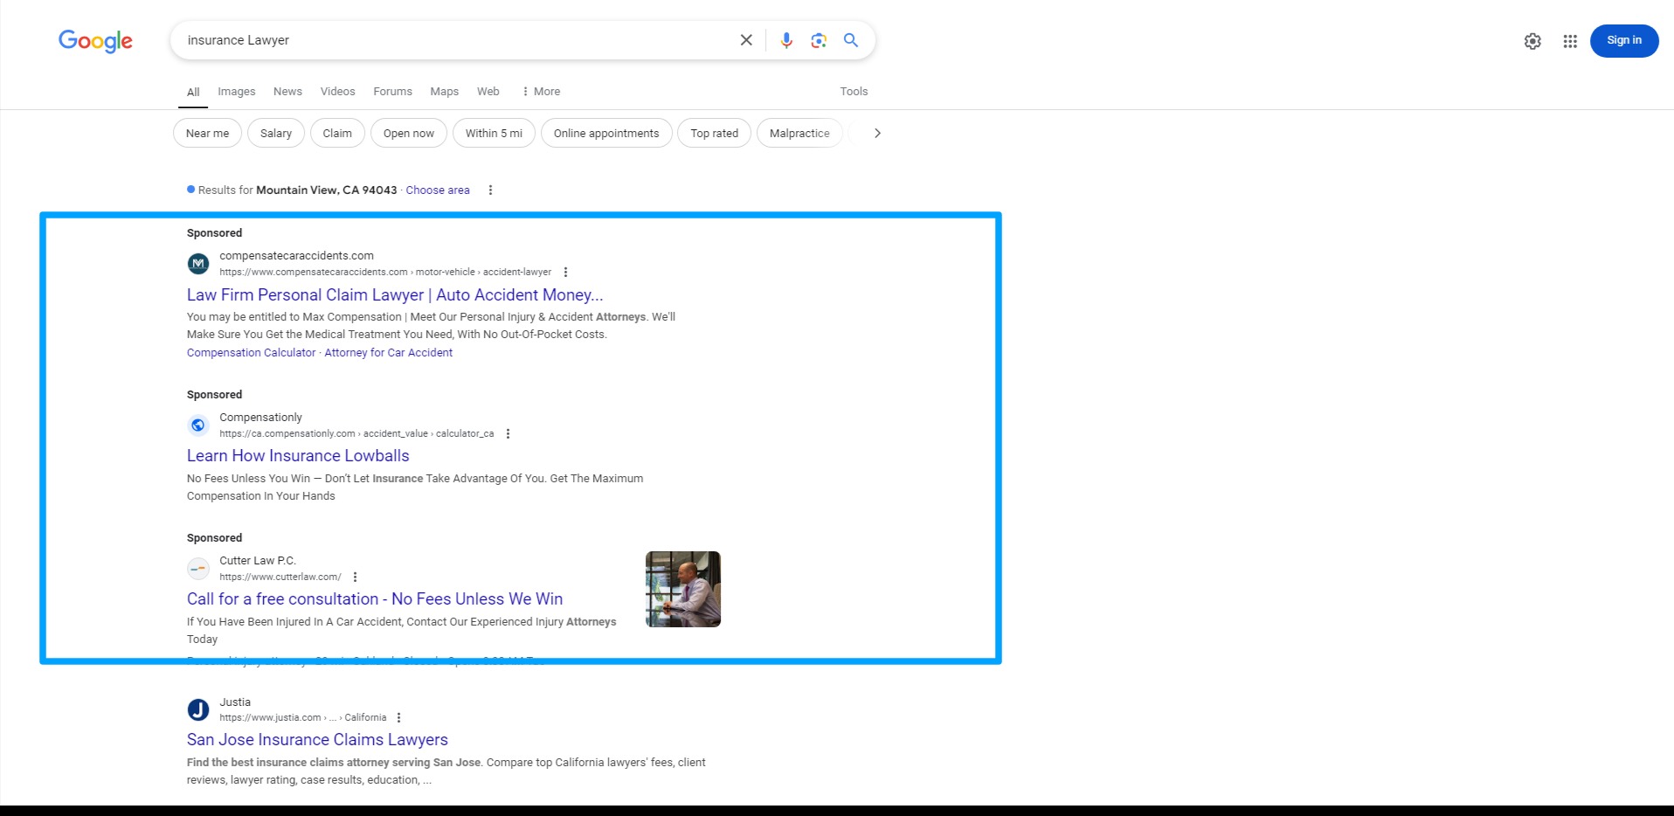This screenshot has height=816, width=1674.
Task: Open three-dot menu for Justia result
Action: (x=398, y=718)
